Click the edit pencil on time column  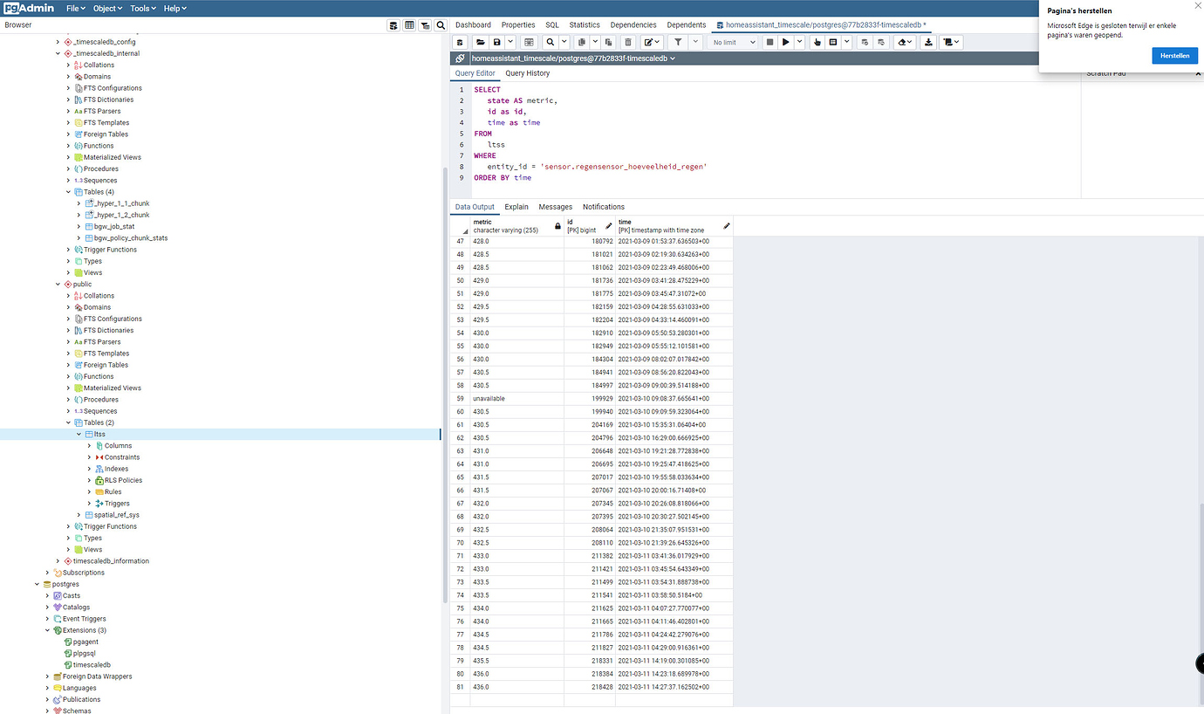click(727, 226)
